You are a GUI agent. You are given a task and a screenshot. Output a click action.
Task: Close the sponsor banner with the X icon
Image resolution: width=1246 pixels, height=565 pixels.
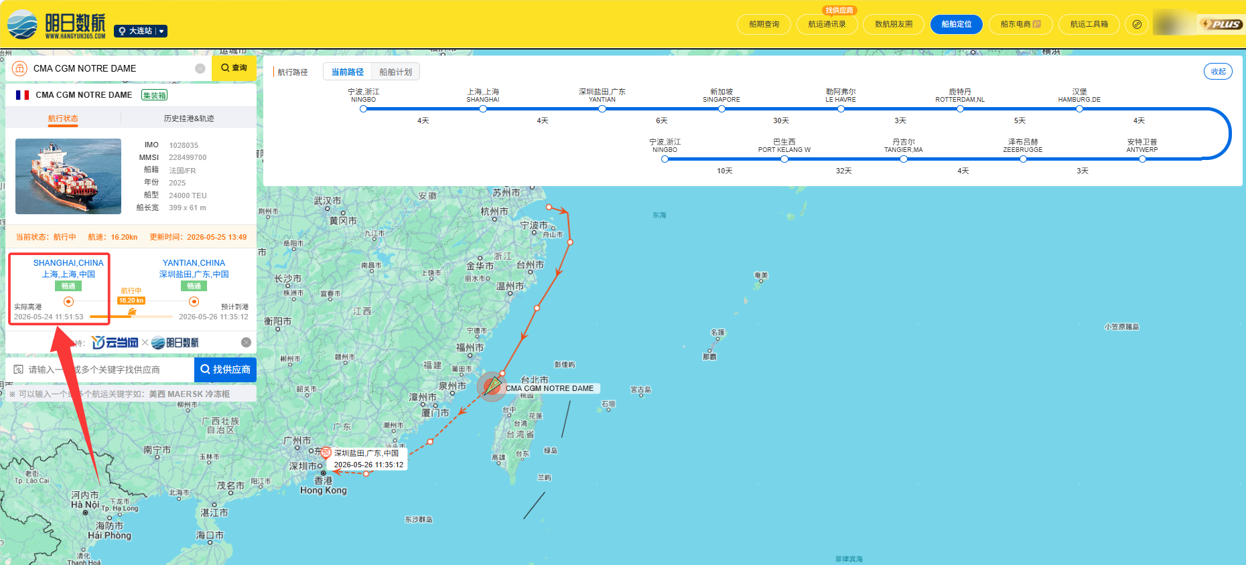[x=246, y=343]
